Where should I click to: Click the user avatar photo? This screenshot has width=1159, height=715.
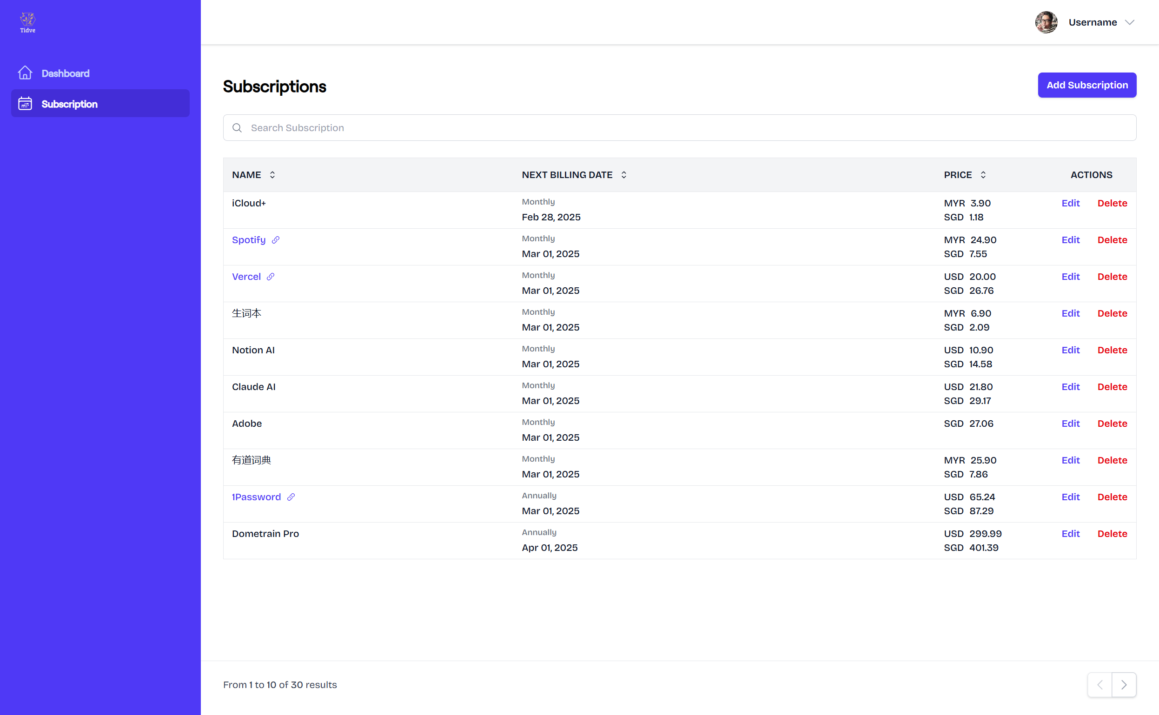pos(1046,22)
